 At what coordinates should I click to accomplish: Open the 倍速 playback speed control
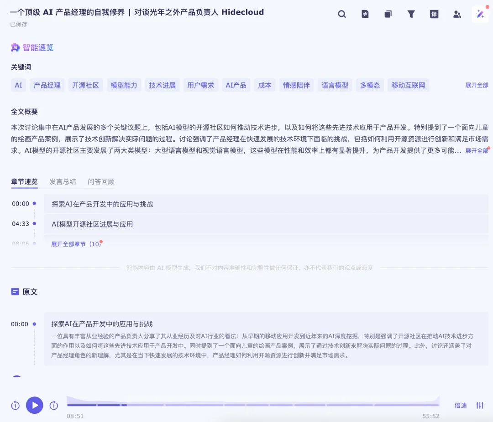(x=461, y=405)
